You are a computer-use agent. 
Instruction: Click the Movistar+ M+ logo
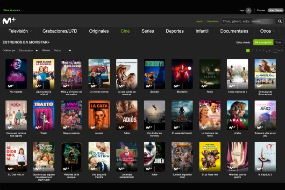9,21
